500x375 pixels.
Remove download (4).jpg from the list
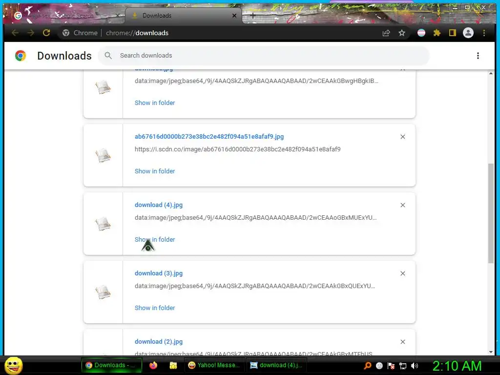tap(403, 205)
